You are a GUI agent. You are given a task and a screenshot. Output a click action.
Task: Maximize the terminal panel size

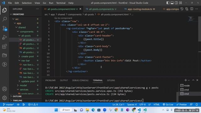[x=193, y=80]
